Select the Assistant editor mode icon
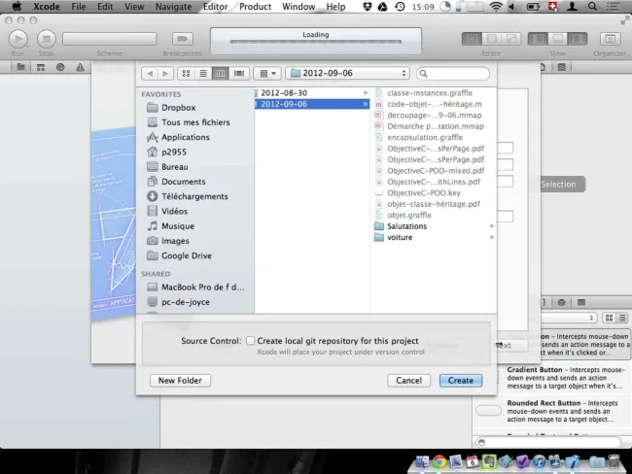 [491, 39]
